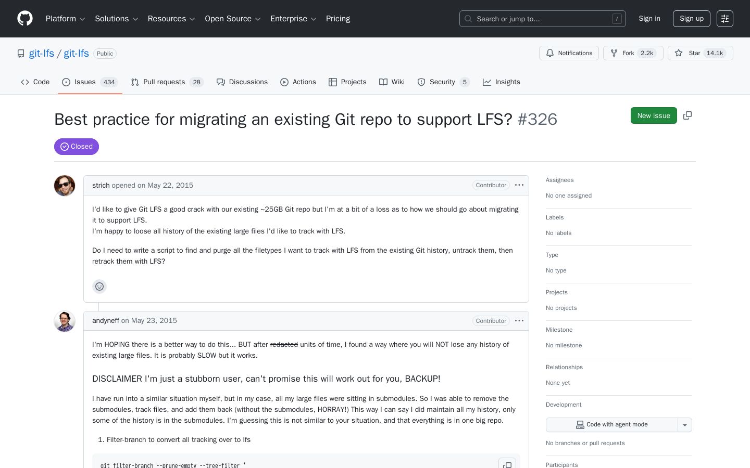The image size is (750, 468).
Task: Open options menu on strich's comment
Action: [x=519, y=185]
